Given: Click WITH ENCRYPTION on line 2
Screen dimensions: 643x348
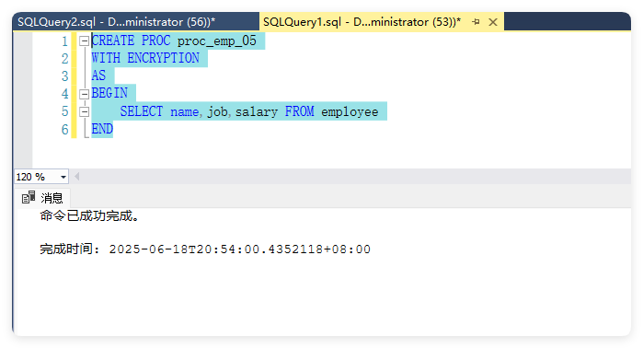Looking at the screenshot, I should point(145,58).
